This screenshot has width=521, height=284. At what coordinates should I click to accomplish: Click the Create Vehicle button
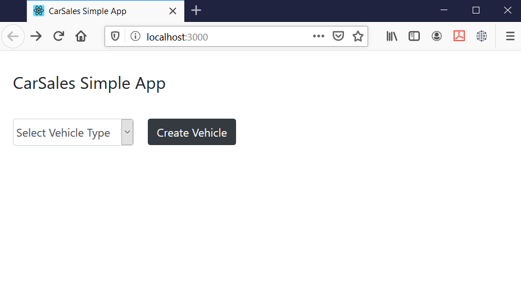[192, 132]
